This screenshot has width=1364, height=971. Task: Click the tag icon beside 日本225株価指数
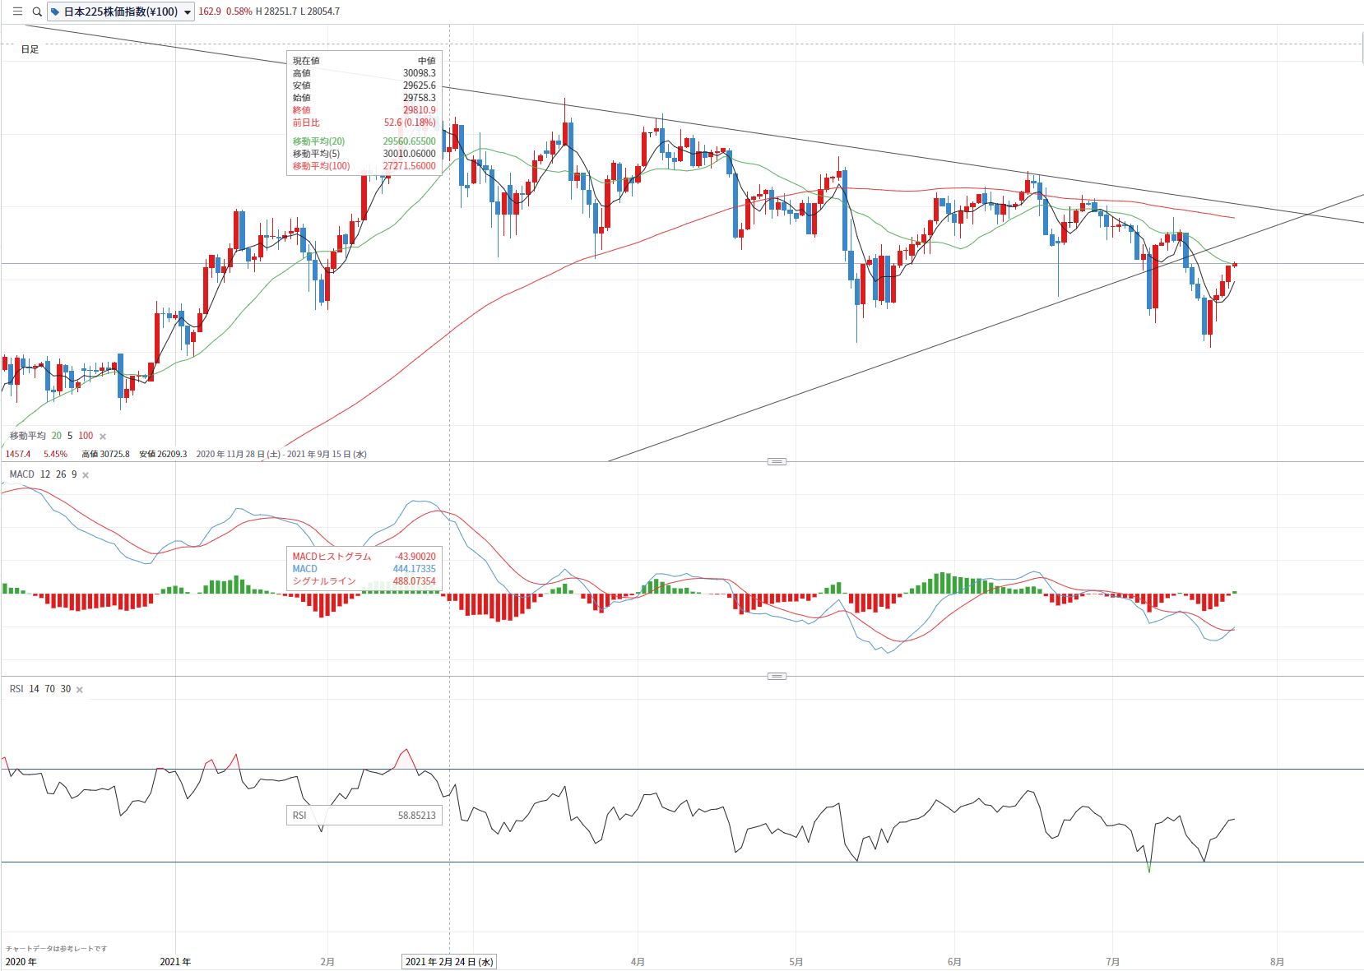click(56, 12)
